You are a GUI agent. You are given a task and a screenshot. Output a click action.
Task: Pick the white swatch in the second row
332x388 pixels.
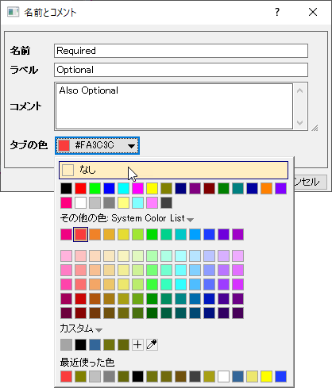pos(80,203)
